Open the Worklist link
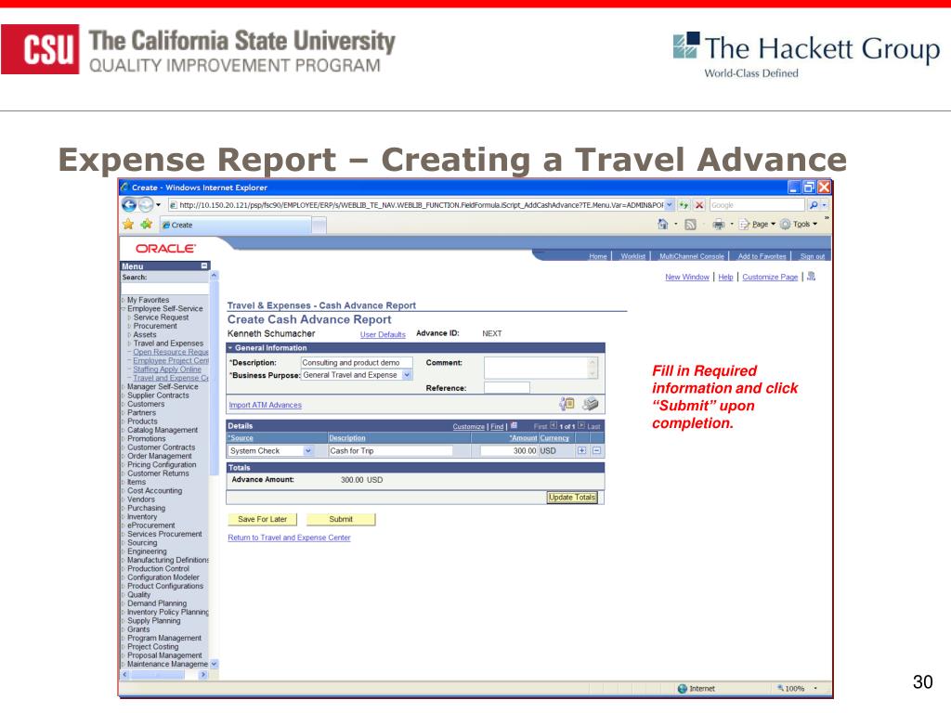This screenshot has height=713, width=951. (x=633, y=256)
